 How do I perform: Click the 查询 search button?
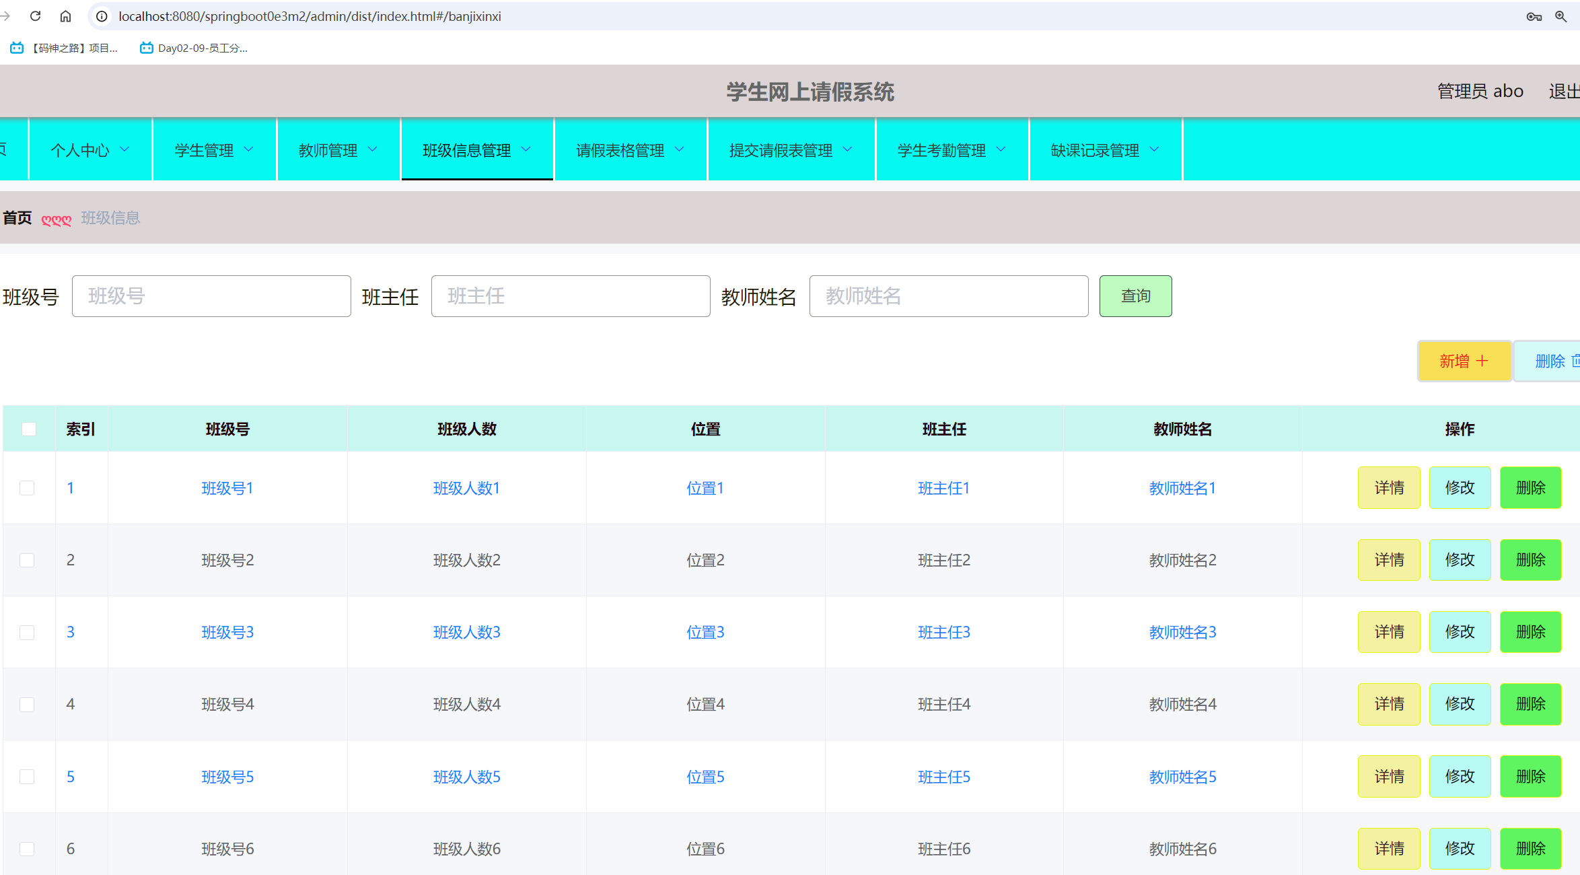point(1135,295)
